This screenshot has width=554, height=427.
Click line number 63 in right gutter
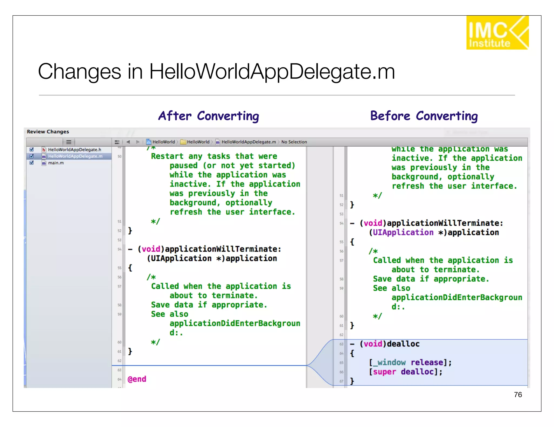click(341, 344)
